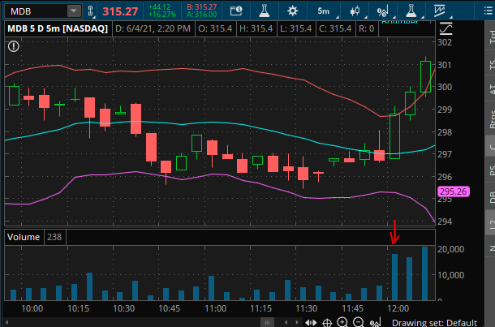The width and height of the screenshot is (495, 327).
Task: Click the zoom out magnifier icon
Action: point(359,322)
